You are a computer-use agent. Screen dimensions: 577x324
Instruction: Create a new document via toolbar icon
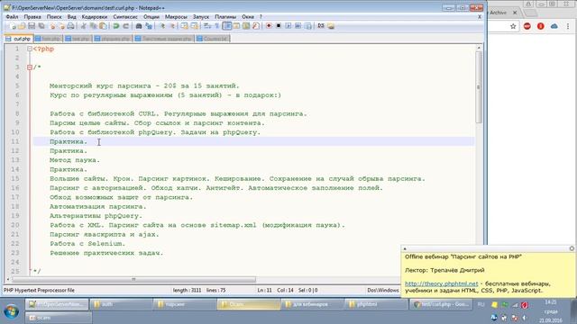tap(13, 26)
